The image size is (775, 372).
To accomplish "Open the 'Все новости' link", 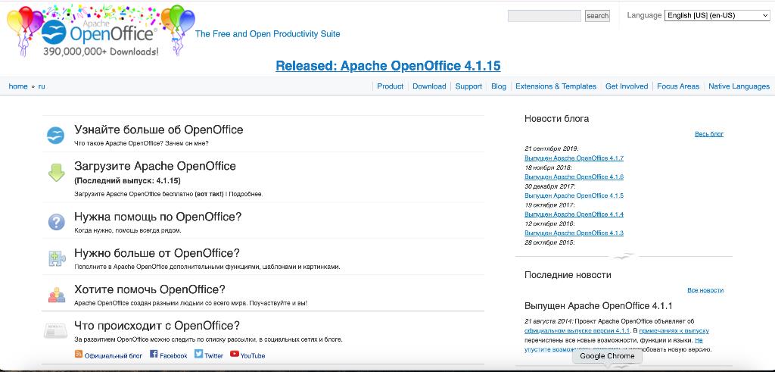I will click(x=705, y=290).
